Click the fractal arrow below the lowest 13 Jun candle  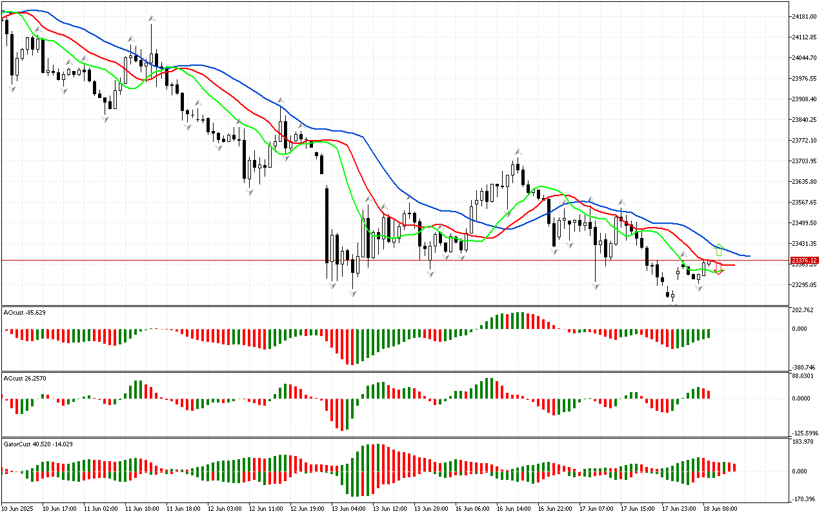pos(353,294)
